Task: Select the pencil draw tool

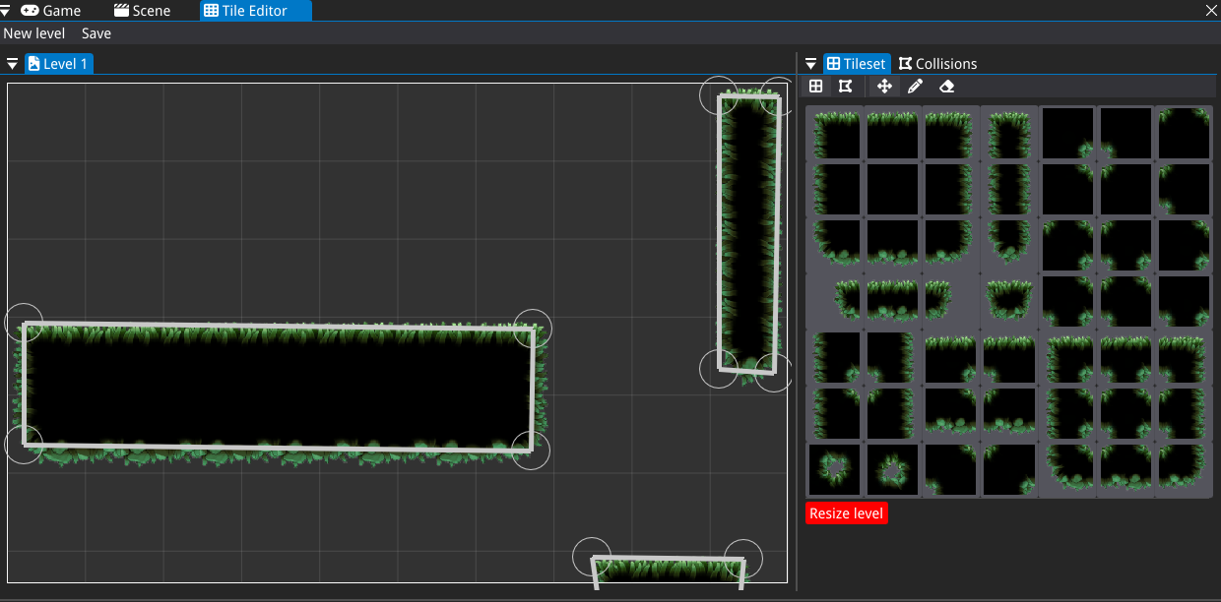Action: tap(915, 87)
